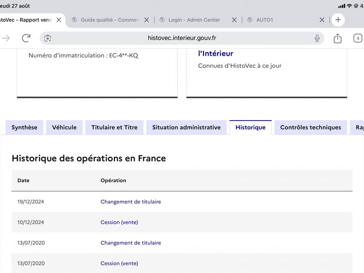This screenshot has height=273, width=364.
Task: Tap the date jeudi 27 août
Action: tap(15, 6)
